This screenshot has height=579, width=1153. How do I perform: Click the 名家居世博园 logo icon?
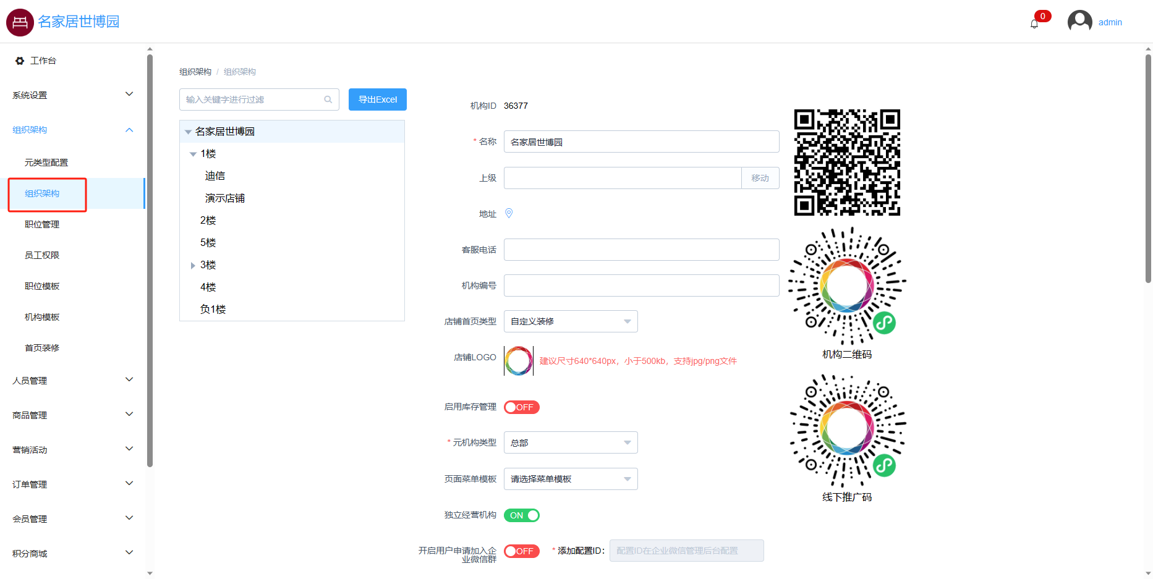[x=20, y=22]
